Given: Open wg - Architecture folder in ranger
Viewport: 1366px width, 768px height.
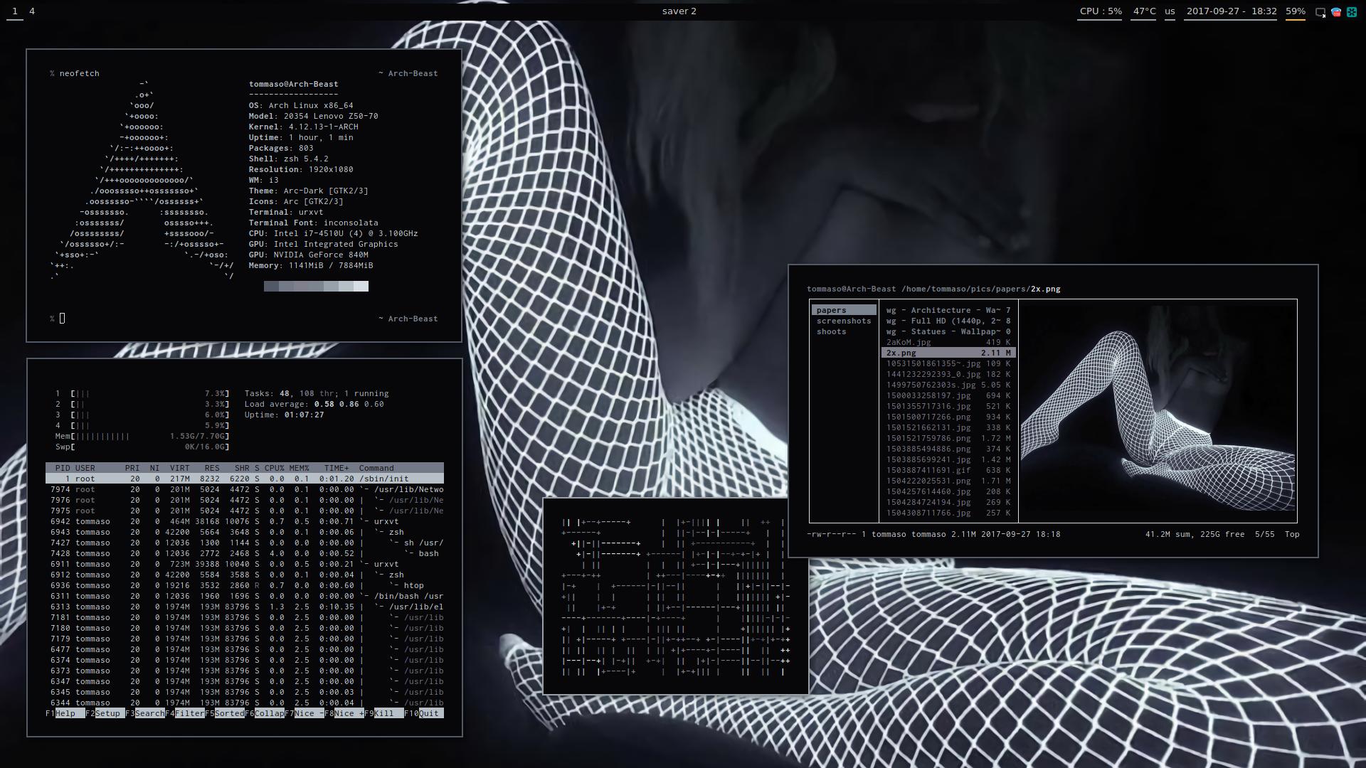Looking at the screenshot, I should pos(948,310).
